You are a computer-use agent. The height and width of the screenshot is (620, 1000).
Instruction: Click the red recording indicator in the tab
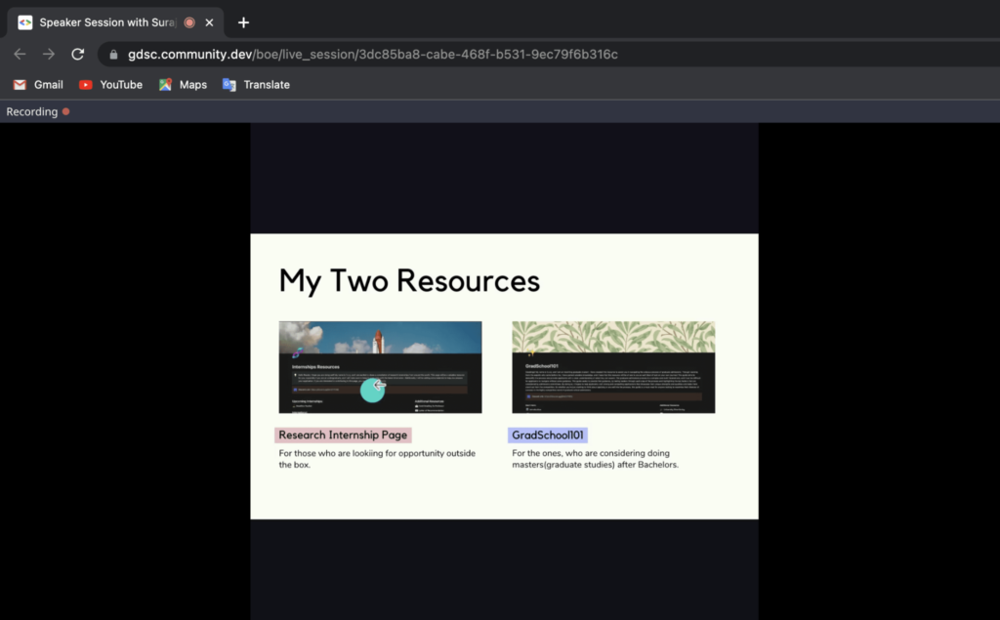(189, 22)
